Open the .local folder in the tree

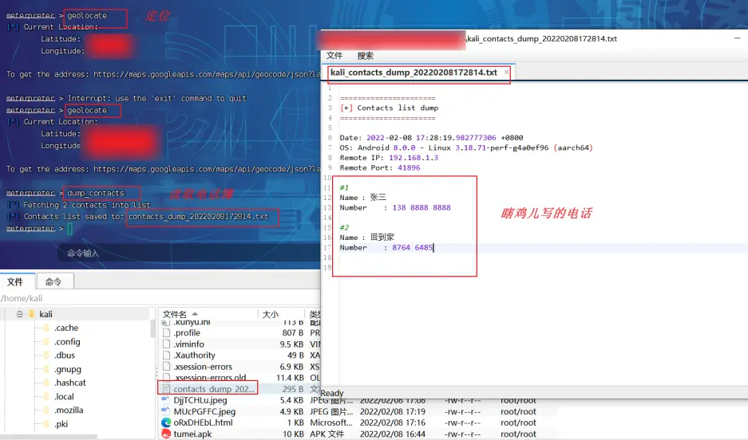pos(64,396)
